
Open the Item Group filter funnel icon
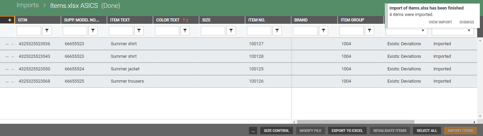pos(369,31)
